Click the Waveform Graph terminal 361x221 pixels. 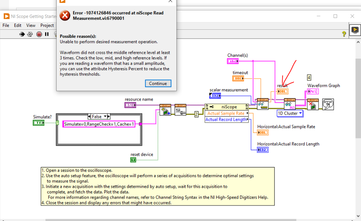(313, 92)
